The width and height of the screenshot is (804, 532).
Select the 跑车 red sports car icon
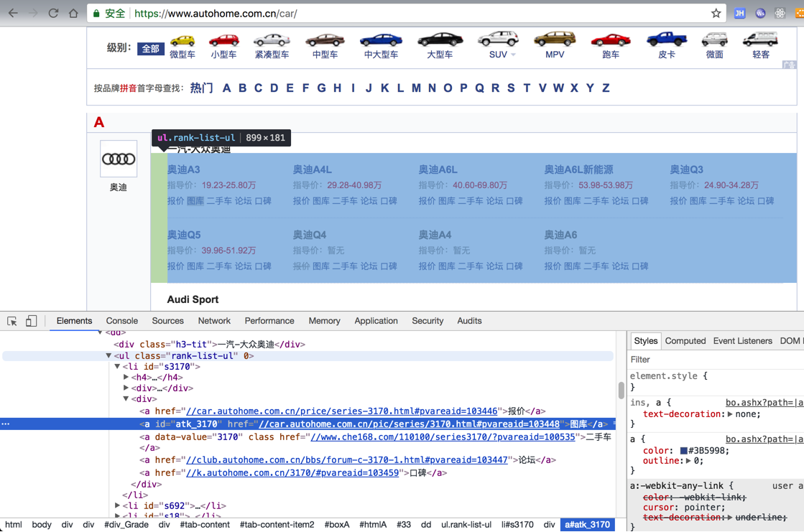coord(611,40)
